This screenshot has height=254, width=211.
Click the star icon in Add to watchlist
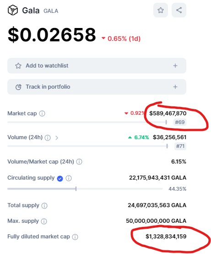(18, 66)
